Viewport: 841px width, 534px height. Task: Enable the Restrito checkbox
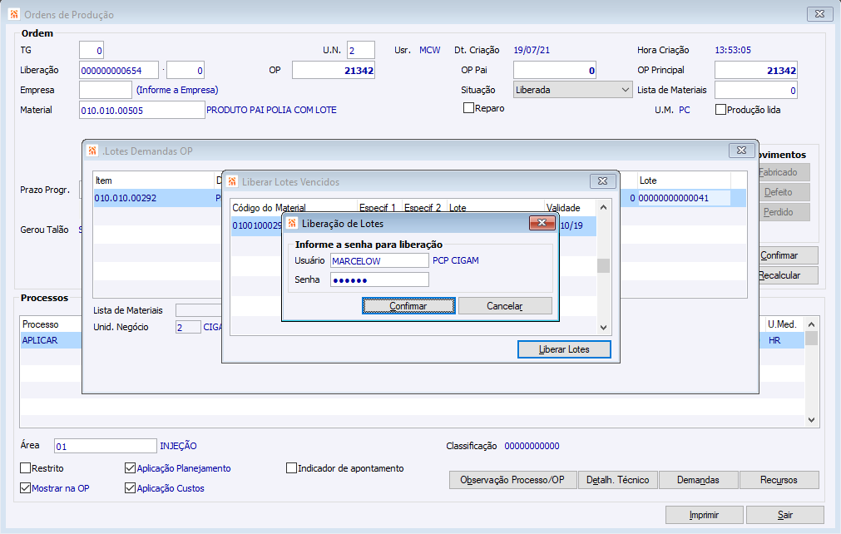coord(25,468)
